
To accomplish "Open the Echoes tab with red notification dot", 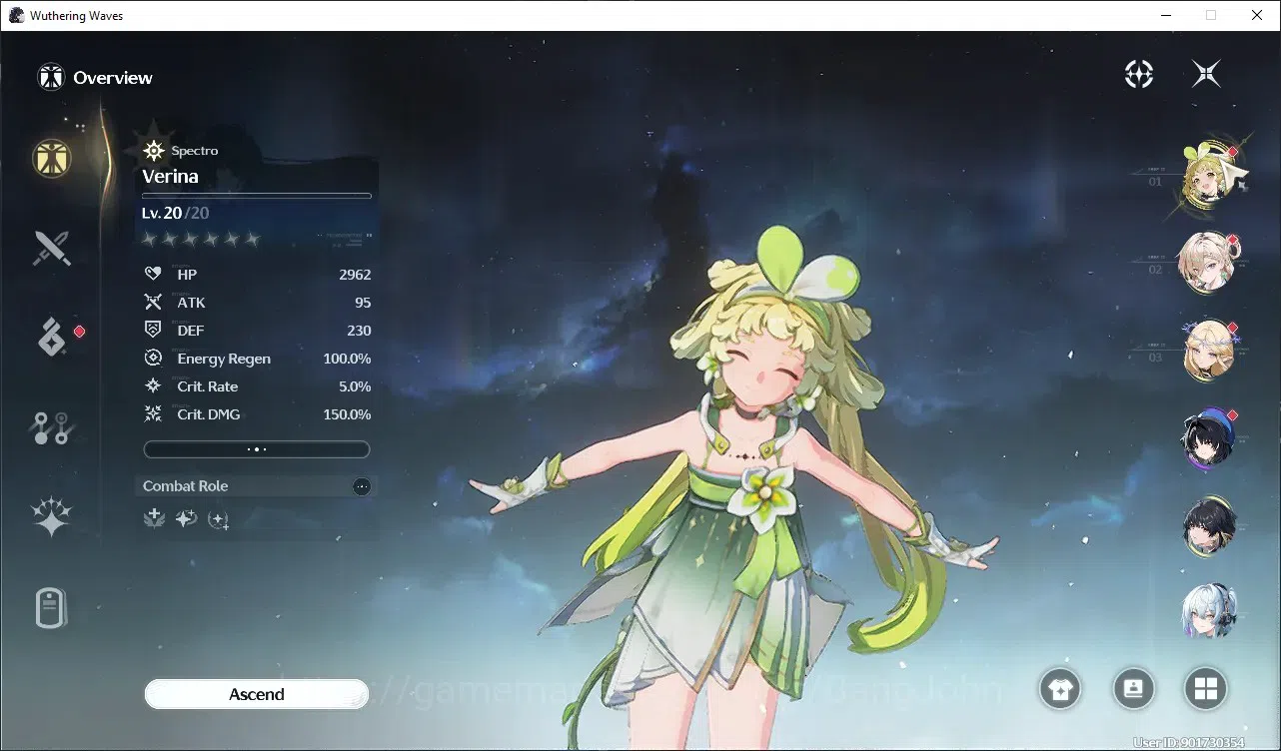I will click(52, 338).
